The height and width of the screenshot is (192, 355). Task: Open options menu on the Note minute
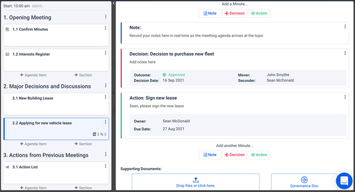345,27
